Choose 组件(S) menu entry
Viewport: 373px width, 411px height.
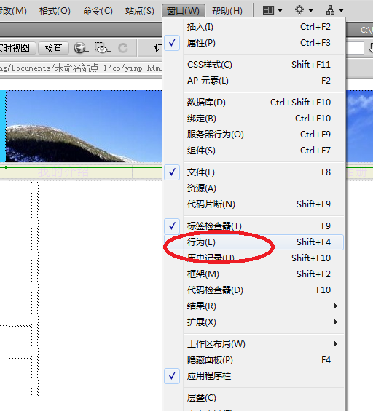pos(254,150)
